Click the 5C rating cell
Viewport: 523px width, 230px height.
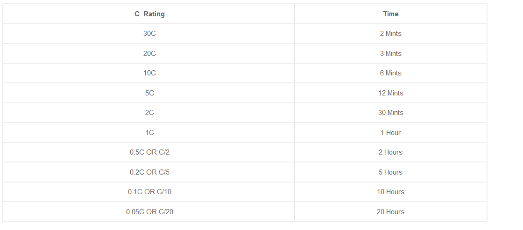click(149, 93)
